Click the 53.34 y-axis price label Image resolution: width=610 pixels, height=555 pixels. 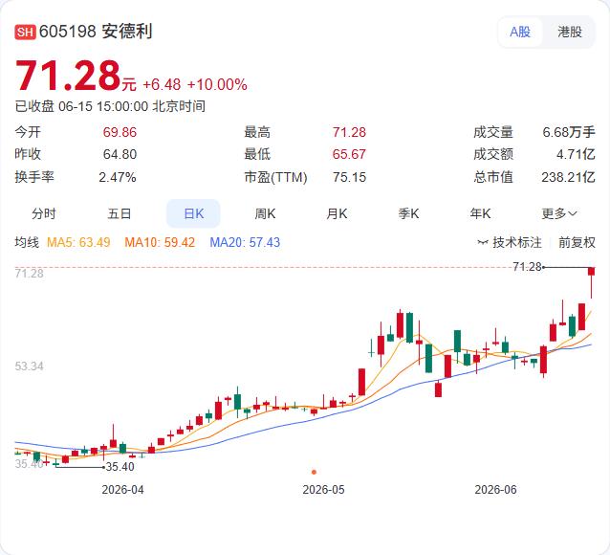(30, 366)
